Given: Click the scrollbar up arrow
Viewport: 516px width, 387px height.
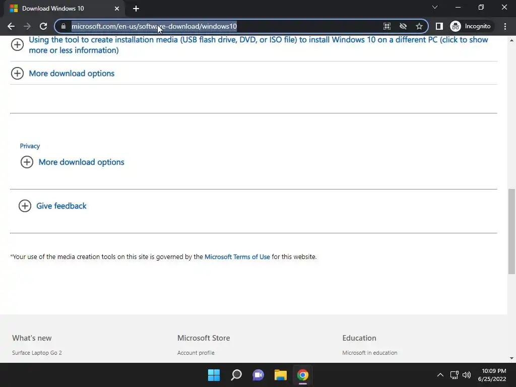Looking at the screenshot, I should (511, 40).
